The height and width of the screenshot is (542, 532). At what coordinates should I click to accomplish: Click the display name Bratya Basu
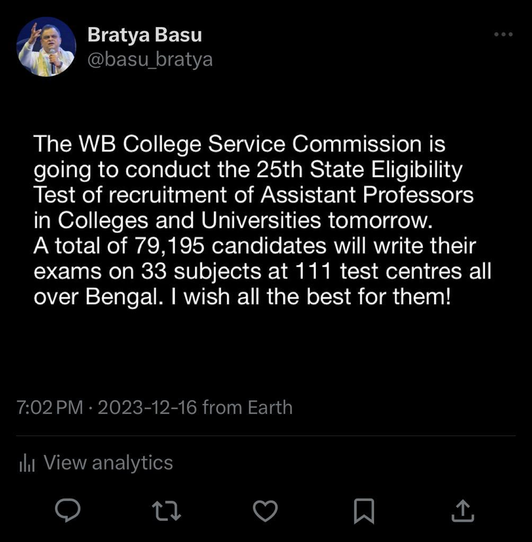point(144,35)
